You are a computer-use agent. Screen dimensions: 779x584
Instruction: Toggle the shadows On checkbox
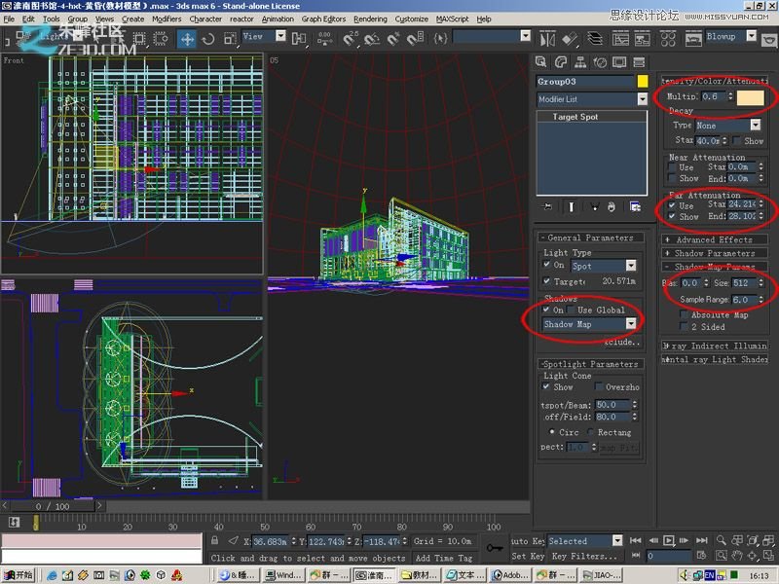(547, 310)
